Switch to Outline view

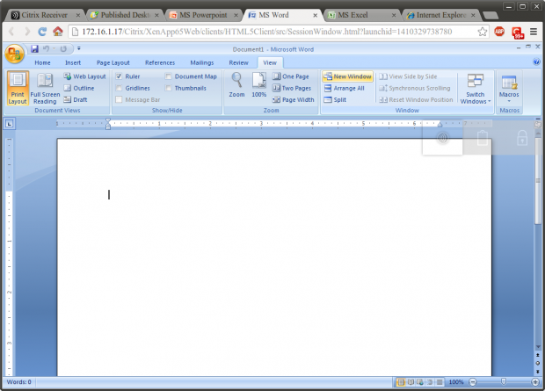click(x=79, y=88)
